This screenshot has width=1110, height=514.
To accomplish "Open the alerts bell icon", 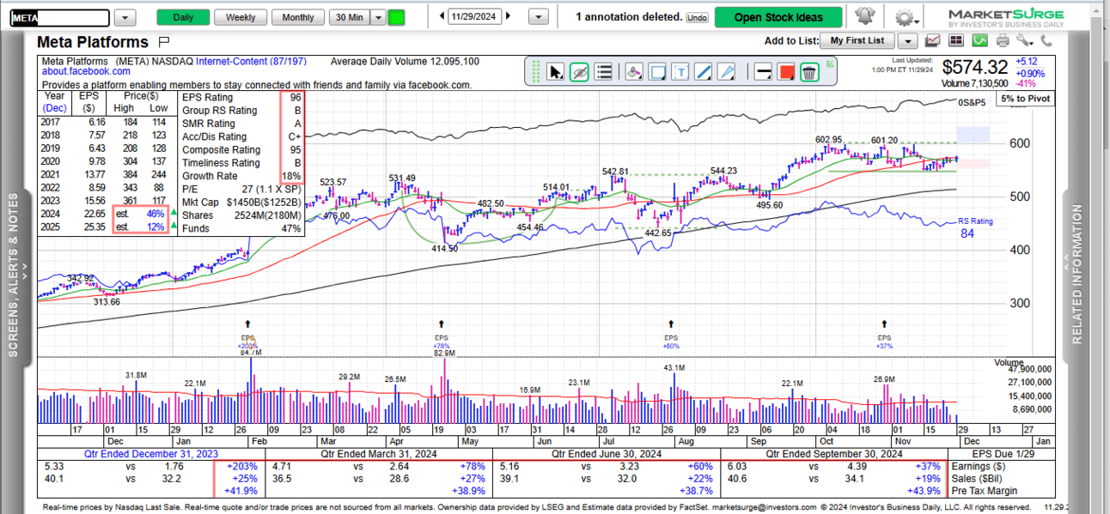I will (865, 16).
